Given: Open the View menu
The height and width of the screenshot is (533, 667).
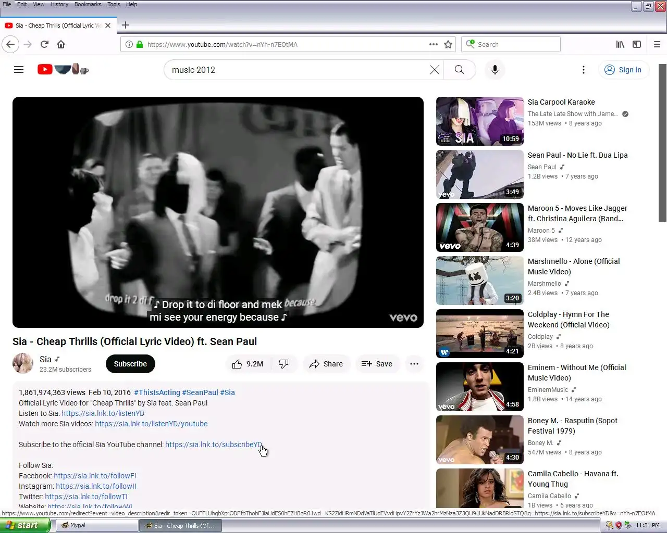Looking at the screenshot, I should 39,4.
